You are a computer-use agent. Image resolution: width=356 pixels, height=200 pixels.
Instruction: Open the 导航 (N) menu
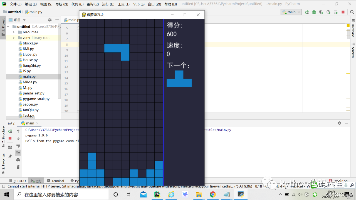click(62, 4)
